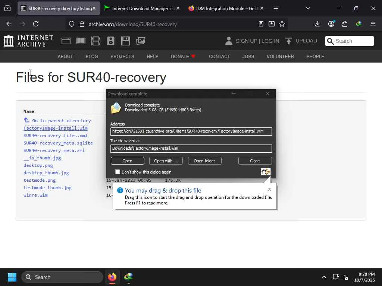Open Windows Start menu
The height and width of the screenshot is (286, 382).
(x=12, y=277)
